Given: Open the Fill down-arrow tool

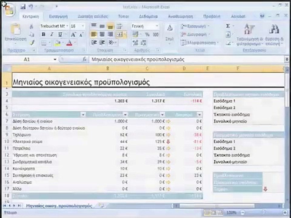Looking at the screenshot, I should [x=228, y=35].
